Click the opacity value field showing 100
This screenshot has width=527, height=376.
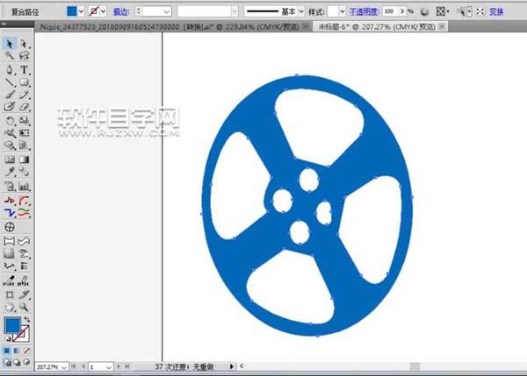point(390,11)
